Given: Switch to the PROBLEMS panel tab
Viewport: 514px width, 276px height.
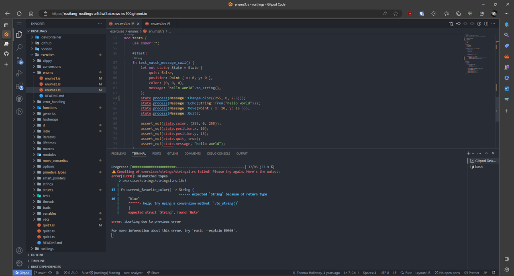Looking at the screenshot, I should pyautogui.click(x=118, y=153).
